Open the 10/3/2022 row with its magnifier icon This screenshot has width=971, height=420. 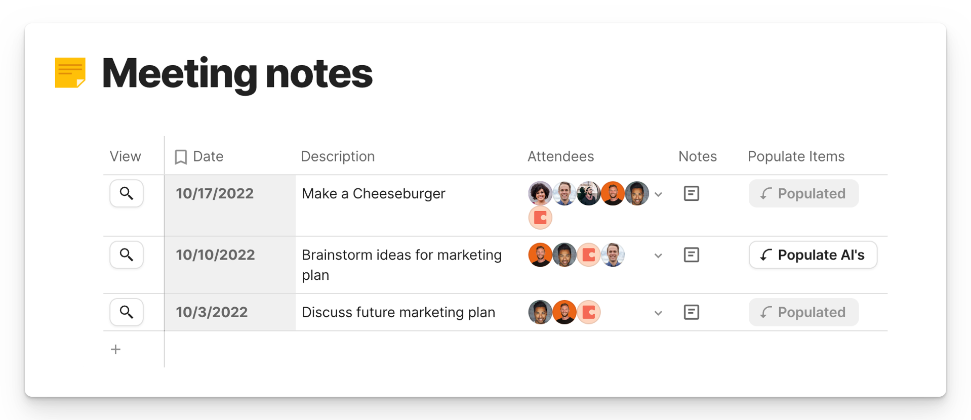point(127,312)
